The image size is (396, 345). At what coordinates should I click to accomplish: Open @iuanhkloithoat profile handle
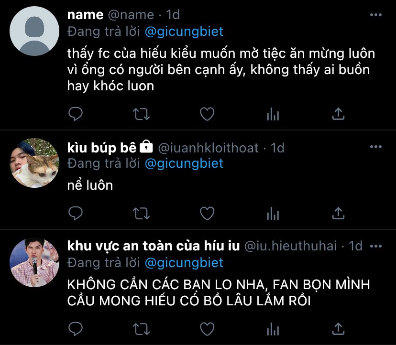208,148
